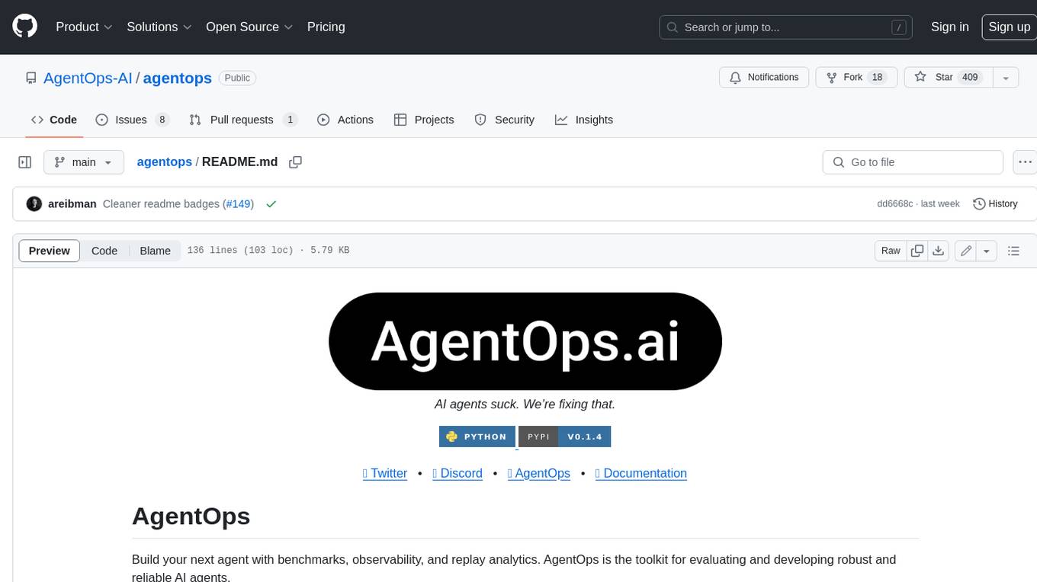Click the Go to file search field

913,162
